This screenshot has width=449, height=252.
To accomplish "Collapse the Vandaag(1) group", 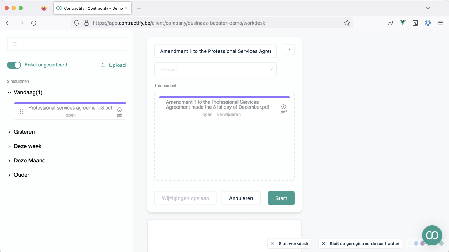I will point(9,93).
